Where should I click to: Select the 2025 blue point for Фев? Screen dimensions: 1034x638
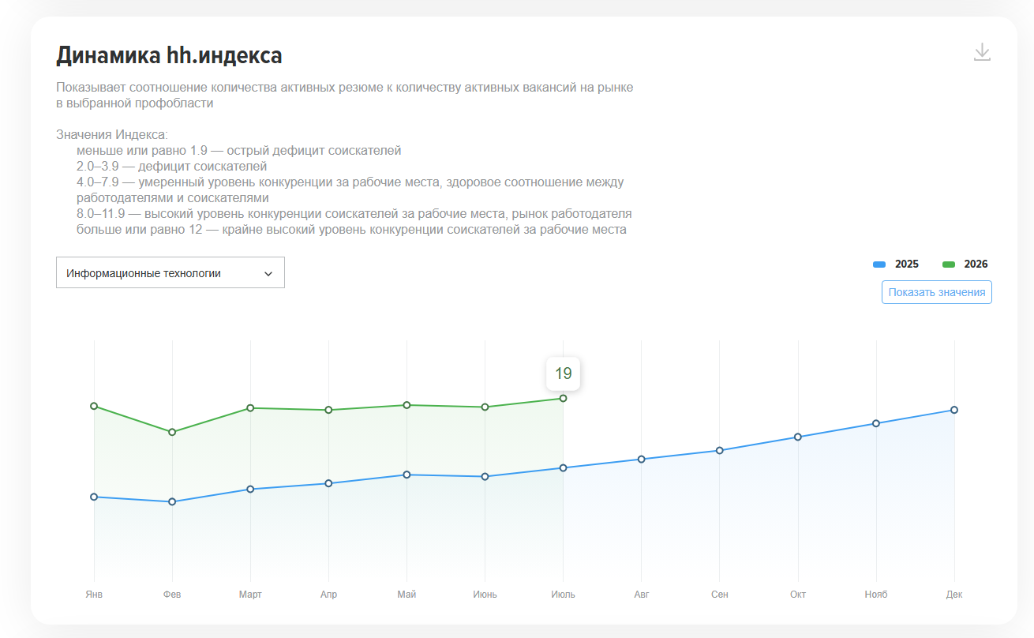pos(172,501)
